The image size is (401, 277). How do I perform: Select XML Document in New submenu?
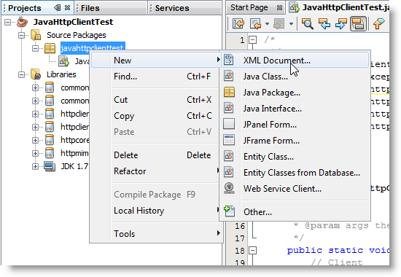[x=295, y=60]
